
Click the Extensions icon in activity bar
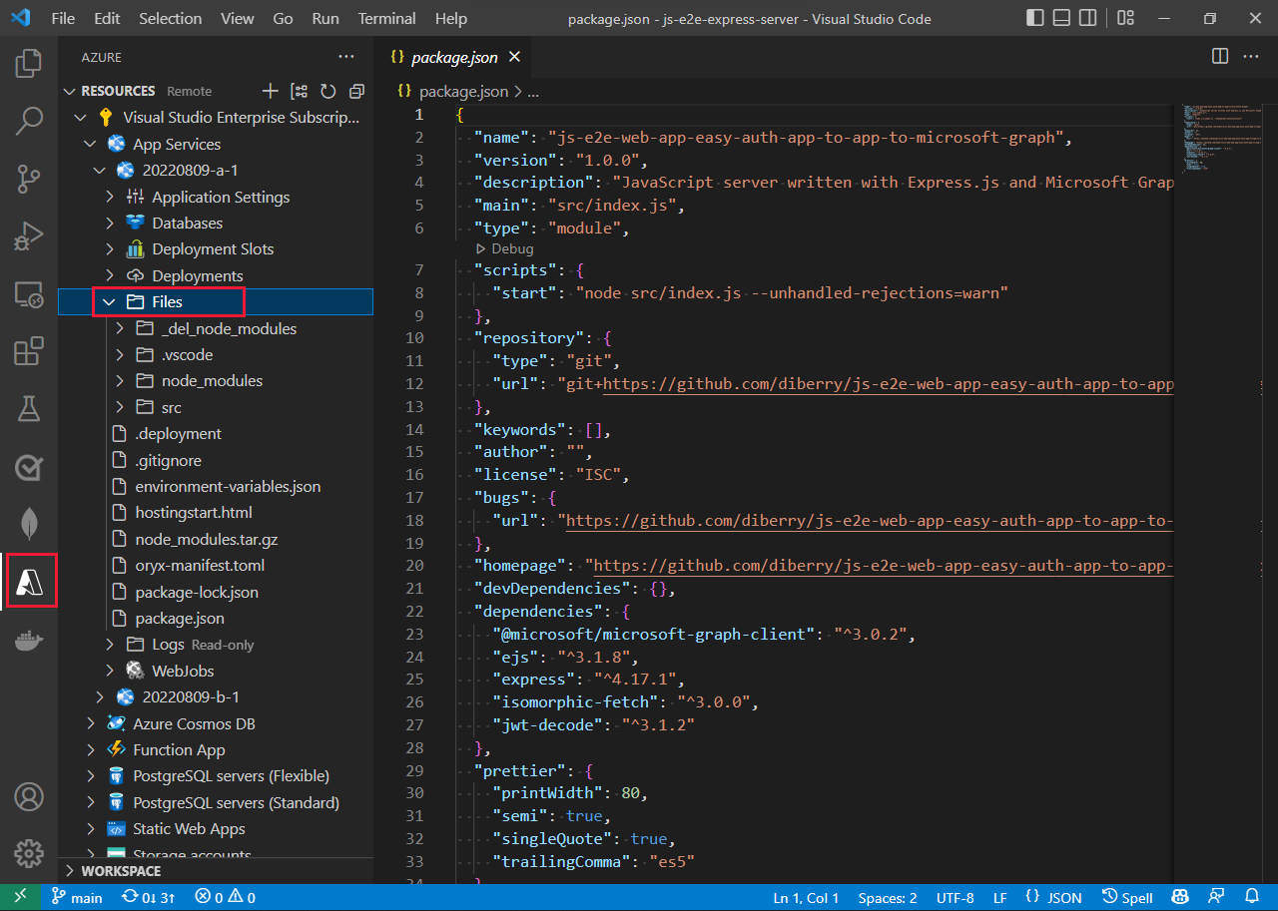[x=29, y=351]
